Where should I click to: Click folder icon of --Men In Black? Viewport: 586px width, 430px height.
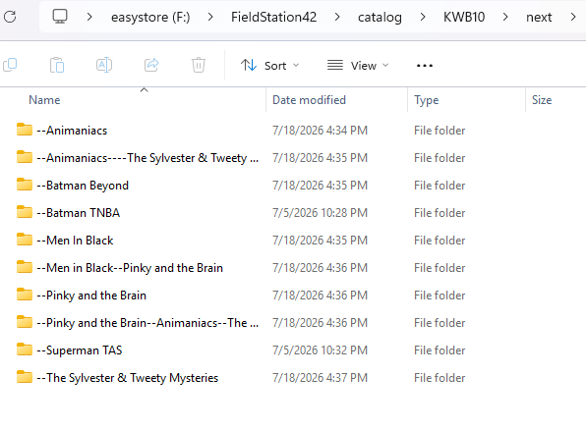coord(25,240)
